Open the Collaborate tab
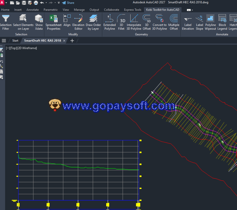237x210 pixels. pos(111,10)
